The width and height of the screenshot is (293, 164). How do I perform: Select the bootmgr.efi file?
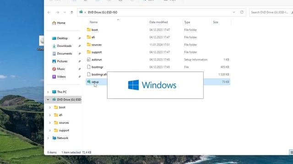(97, 74)
